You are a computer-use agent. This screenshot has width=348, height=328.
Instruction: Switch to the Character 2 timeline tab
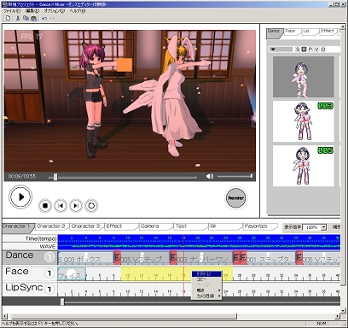pyautogui.click(x=51, y=226)
